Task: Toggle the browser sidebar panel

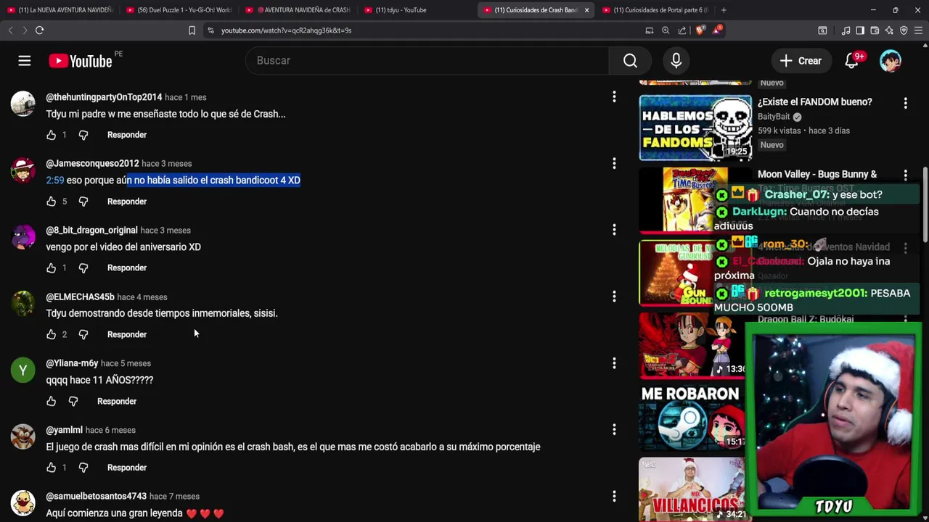Action: click(x=860, y=30)
